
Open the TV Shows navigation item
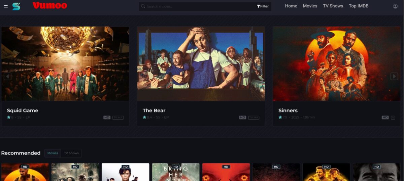click(333, 6)
